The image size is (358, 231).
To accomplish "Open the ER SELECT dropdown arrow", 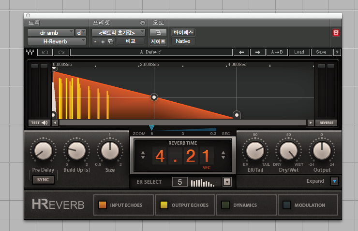I will (x=227, y=182).
